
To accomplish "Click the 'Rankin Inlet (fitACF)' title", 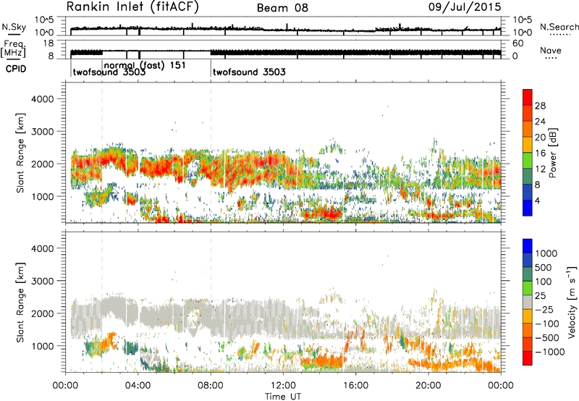I will 132,7.
